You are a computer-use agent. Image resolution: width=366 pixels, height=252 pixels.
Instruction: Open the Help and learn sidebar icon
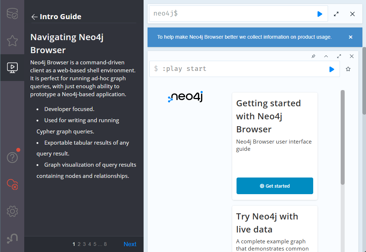pyautogui.click(x=12, y=158)
